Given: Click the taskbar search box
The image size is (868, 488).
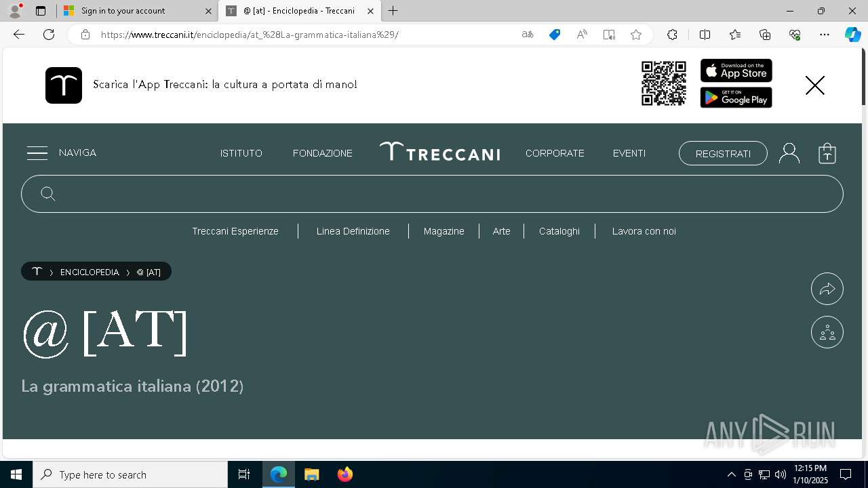Looking at the screenshot, I should click(x=130, y=474).
